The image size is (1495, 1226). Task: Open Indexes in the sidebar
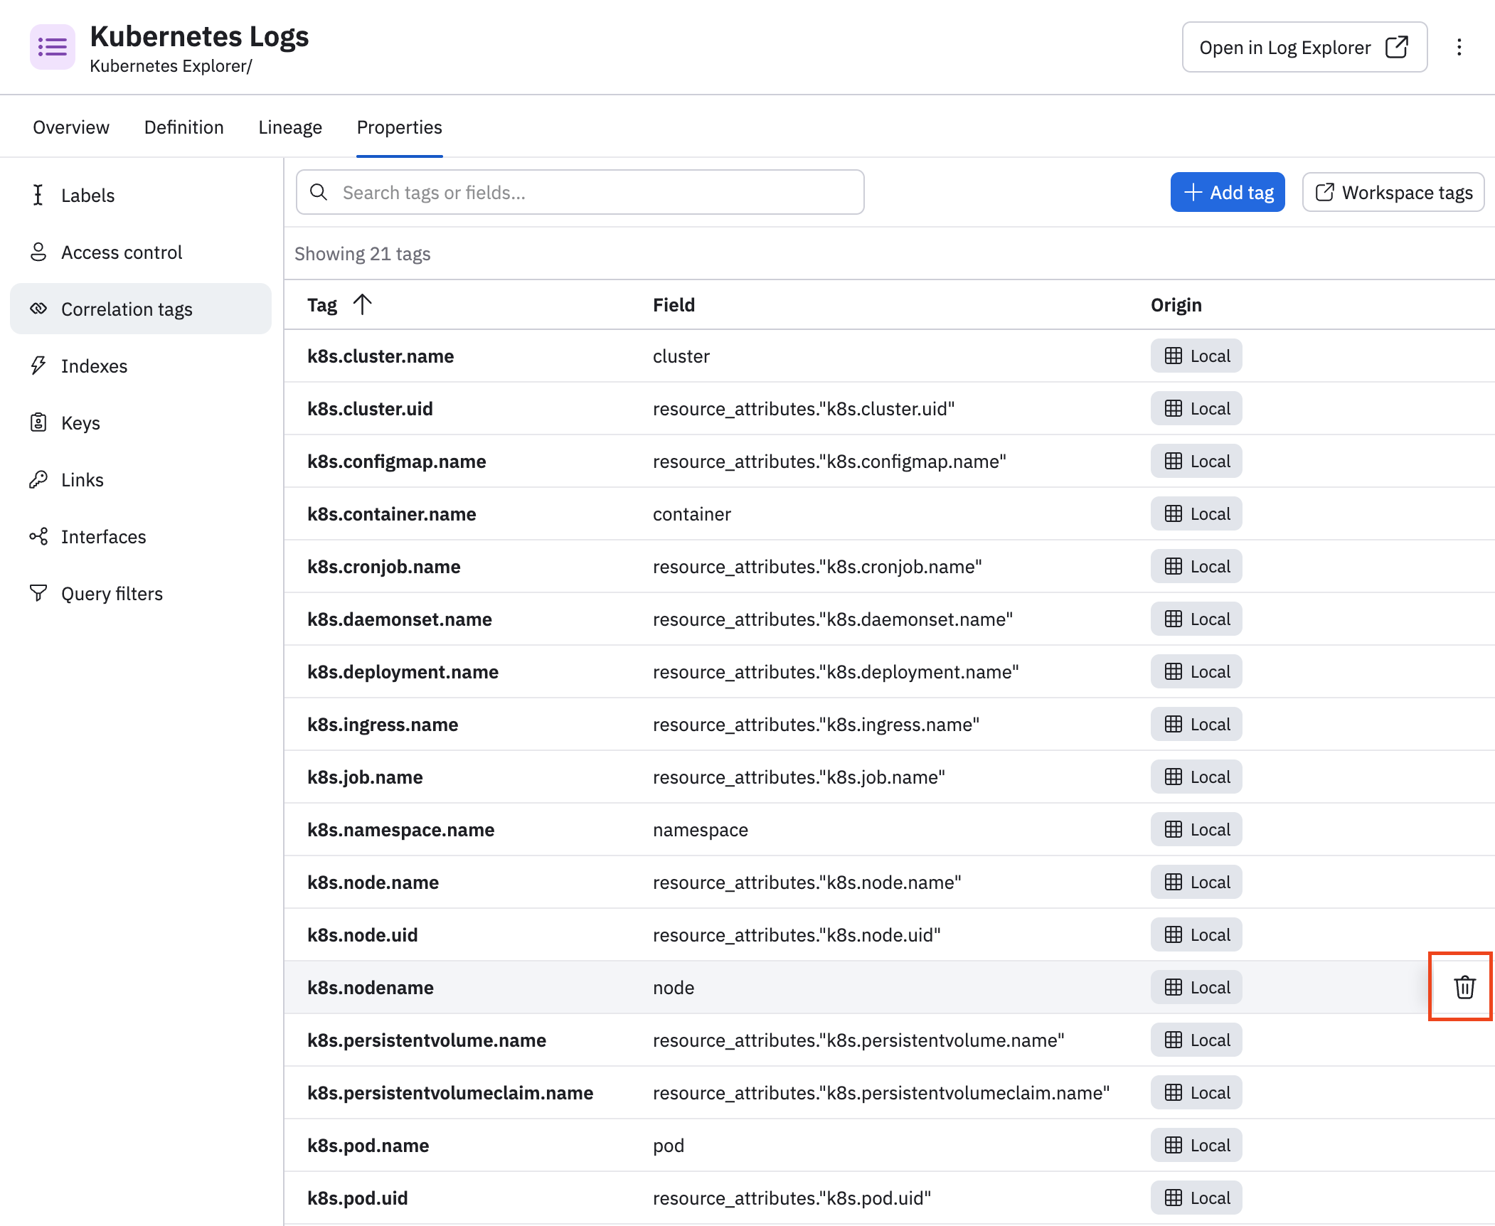coord(141,366)
